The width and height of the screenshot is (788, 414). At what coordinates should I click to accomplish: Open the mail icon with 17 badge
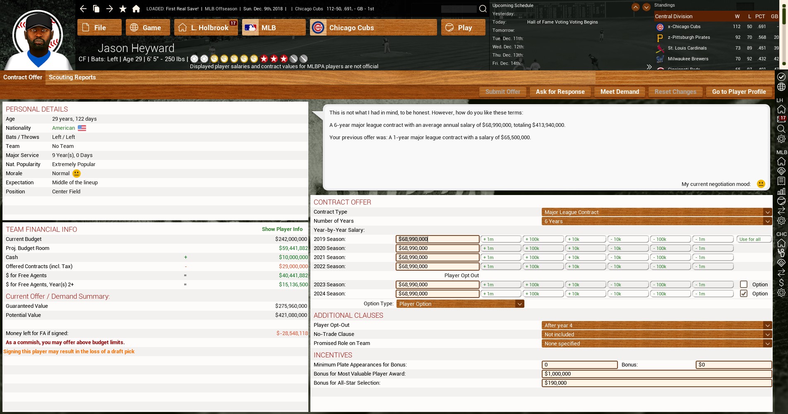781,119
